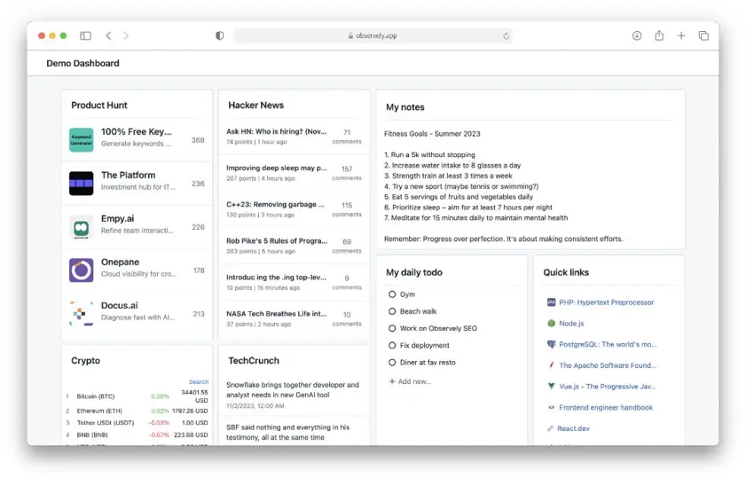746x478 pixels.
Task: Open the downloads icon in toolbar
Action: coord(637,36)
